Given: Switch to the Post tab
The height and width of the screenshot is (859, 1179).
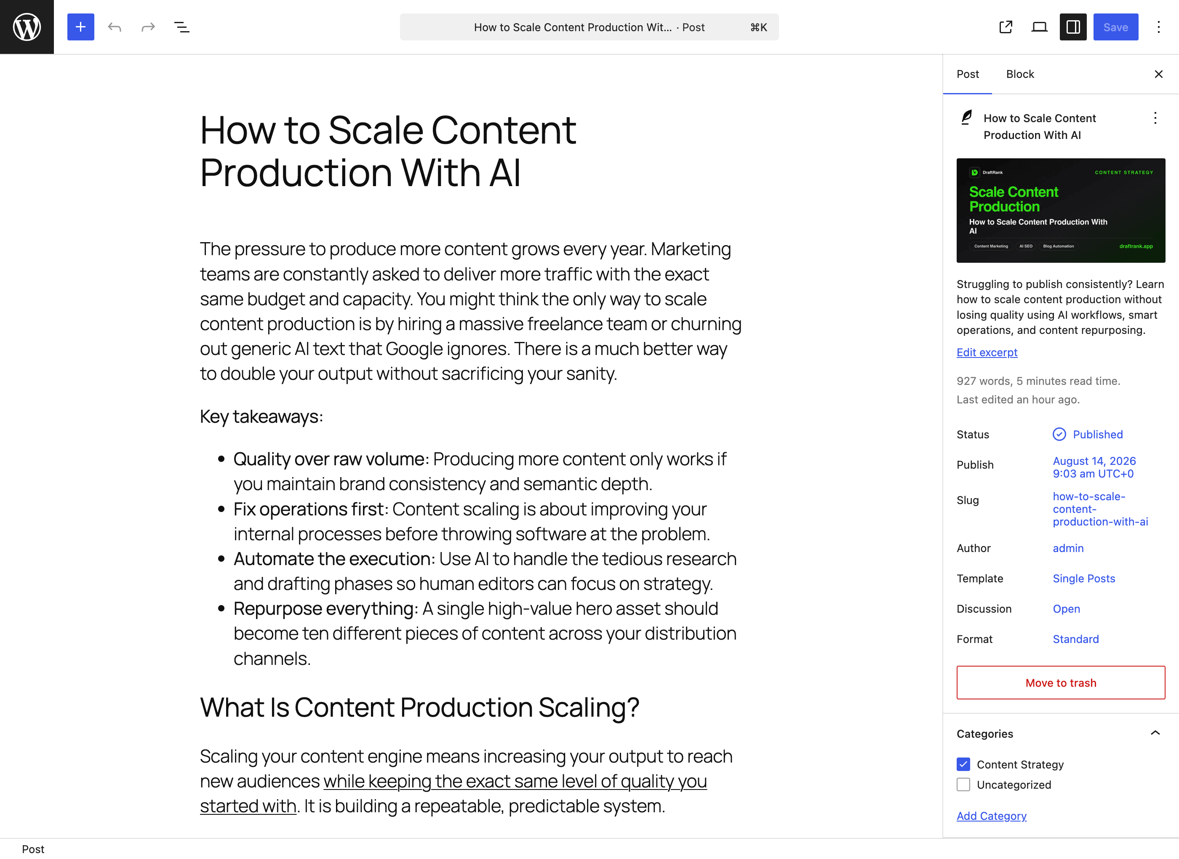Looking at the screenshot, I should pos(968,75).
